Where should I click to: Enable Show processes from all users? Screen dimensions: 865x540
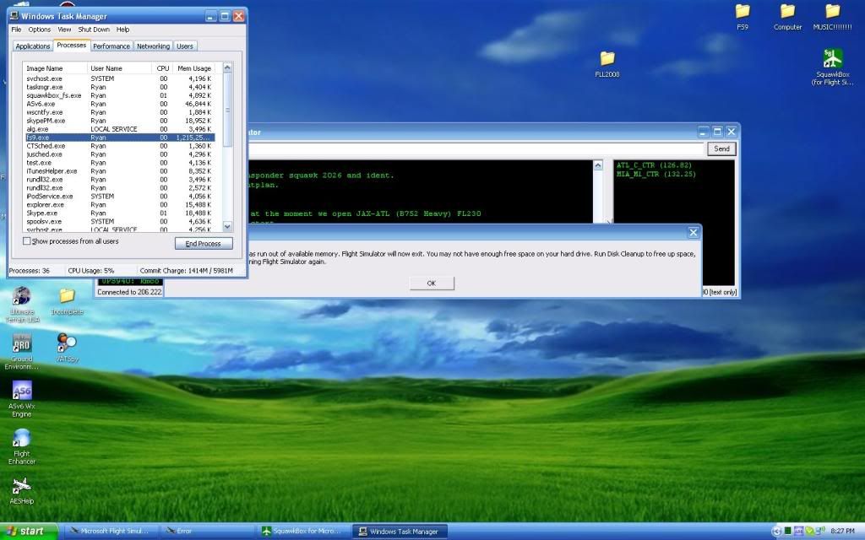click(27, 241)
